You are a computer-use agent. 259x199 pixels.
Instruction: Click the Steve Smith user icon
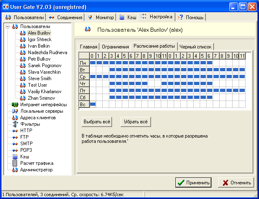coord(23,79)
